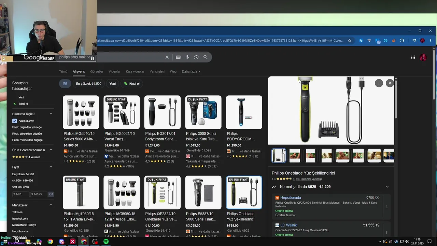The image size is (437, 246).
Task: Open Philips S5887/10 product image
Action: pyautogui.click(x=203, y=192)
